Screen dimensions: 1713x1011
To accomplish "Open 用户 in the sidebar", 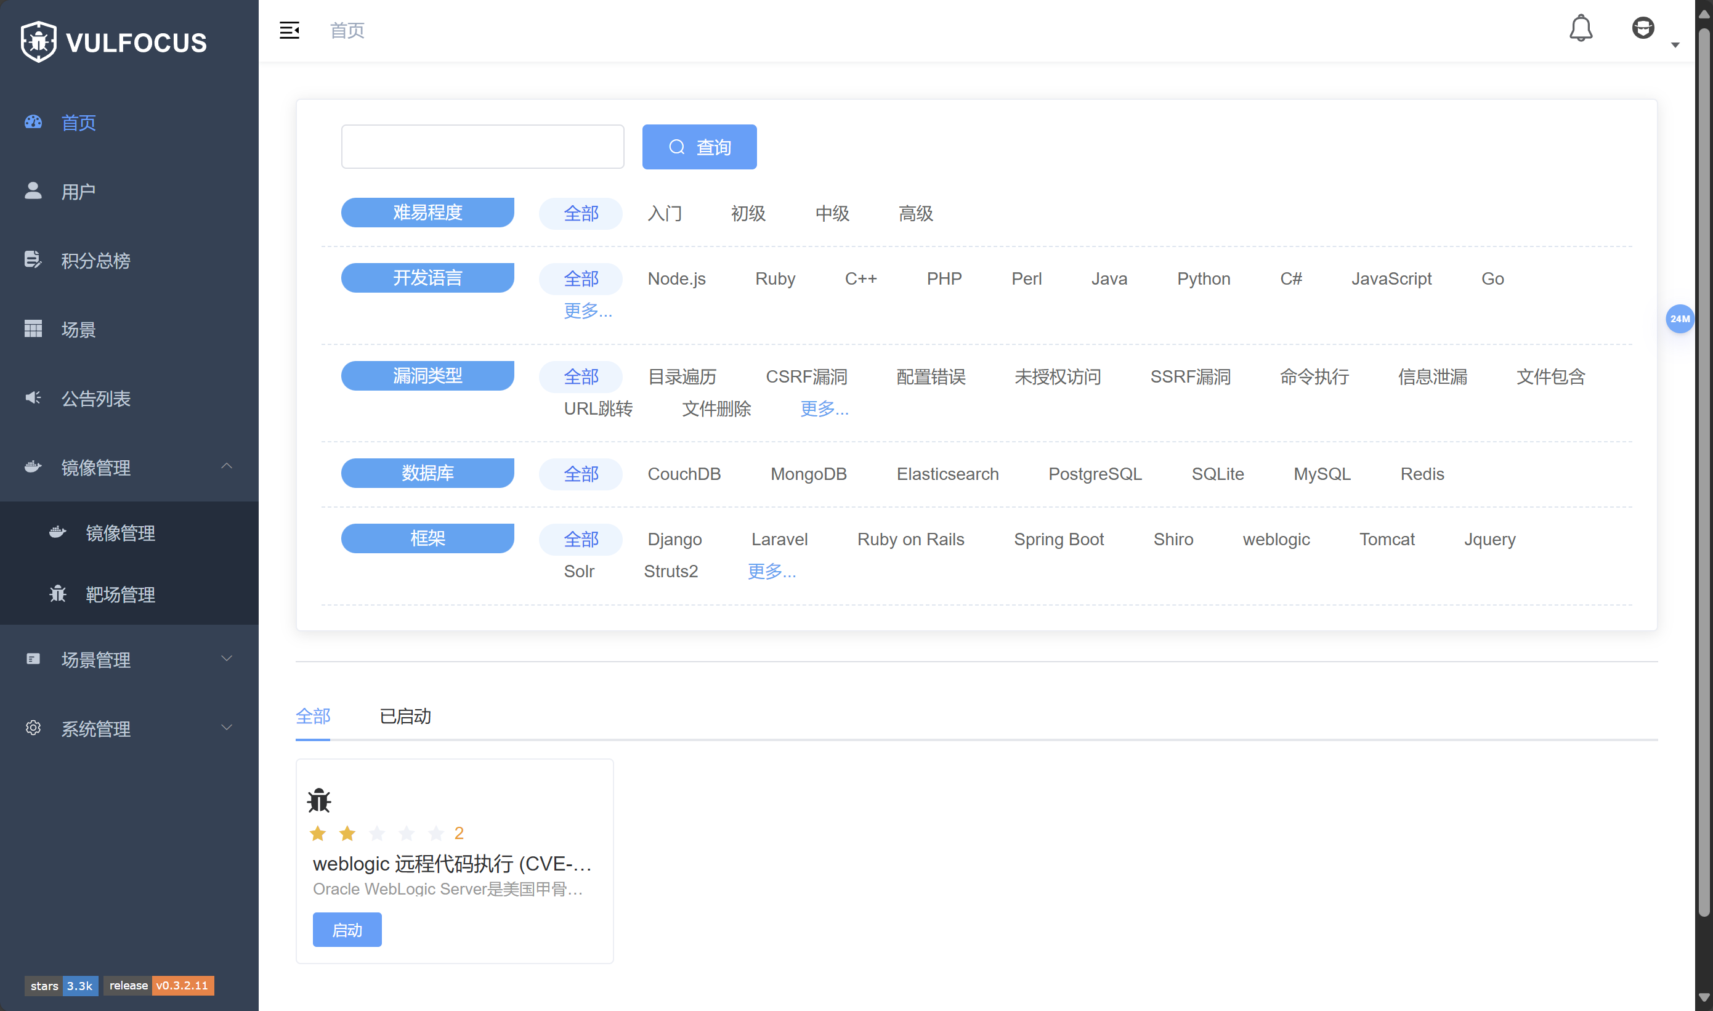I will click(78, 192).
